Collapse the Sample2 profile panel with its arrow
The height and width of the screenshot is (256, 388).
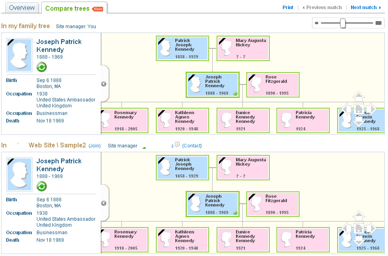pos(104,203)
